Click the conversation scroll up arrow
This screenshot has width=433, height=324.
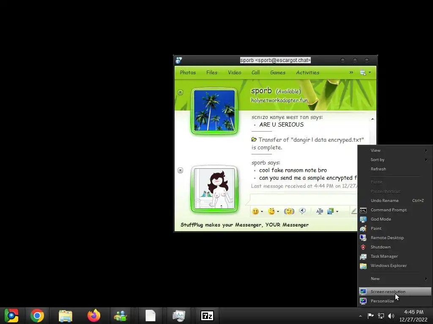[x=373, y=119]
